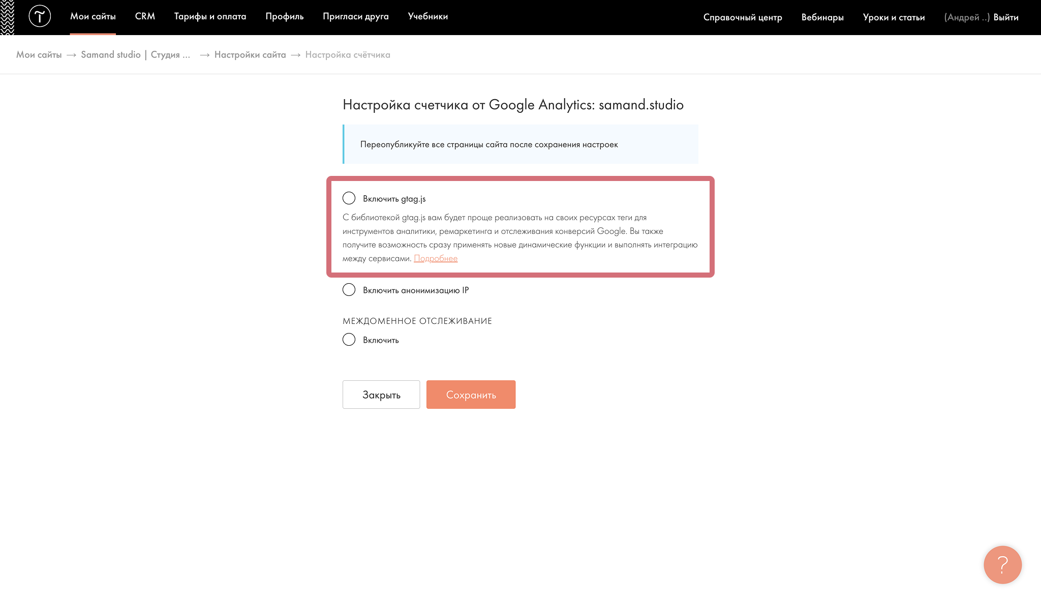Viewport: 1041px width, 603px height.
Task: Save settings with Сохранить button
Action: pyautogui.click(x=471, y=395)
